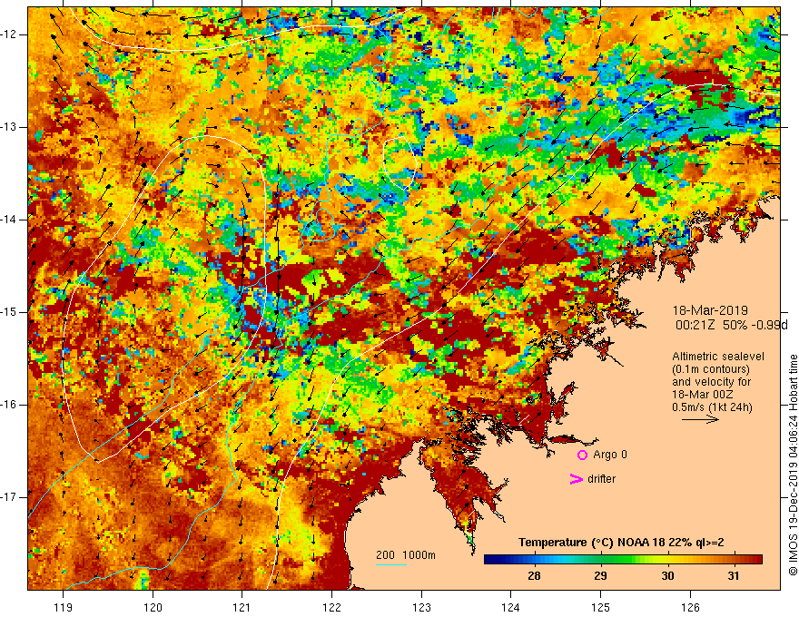Click the -12 latitude axis label

tap(9, 34)
